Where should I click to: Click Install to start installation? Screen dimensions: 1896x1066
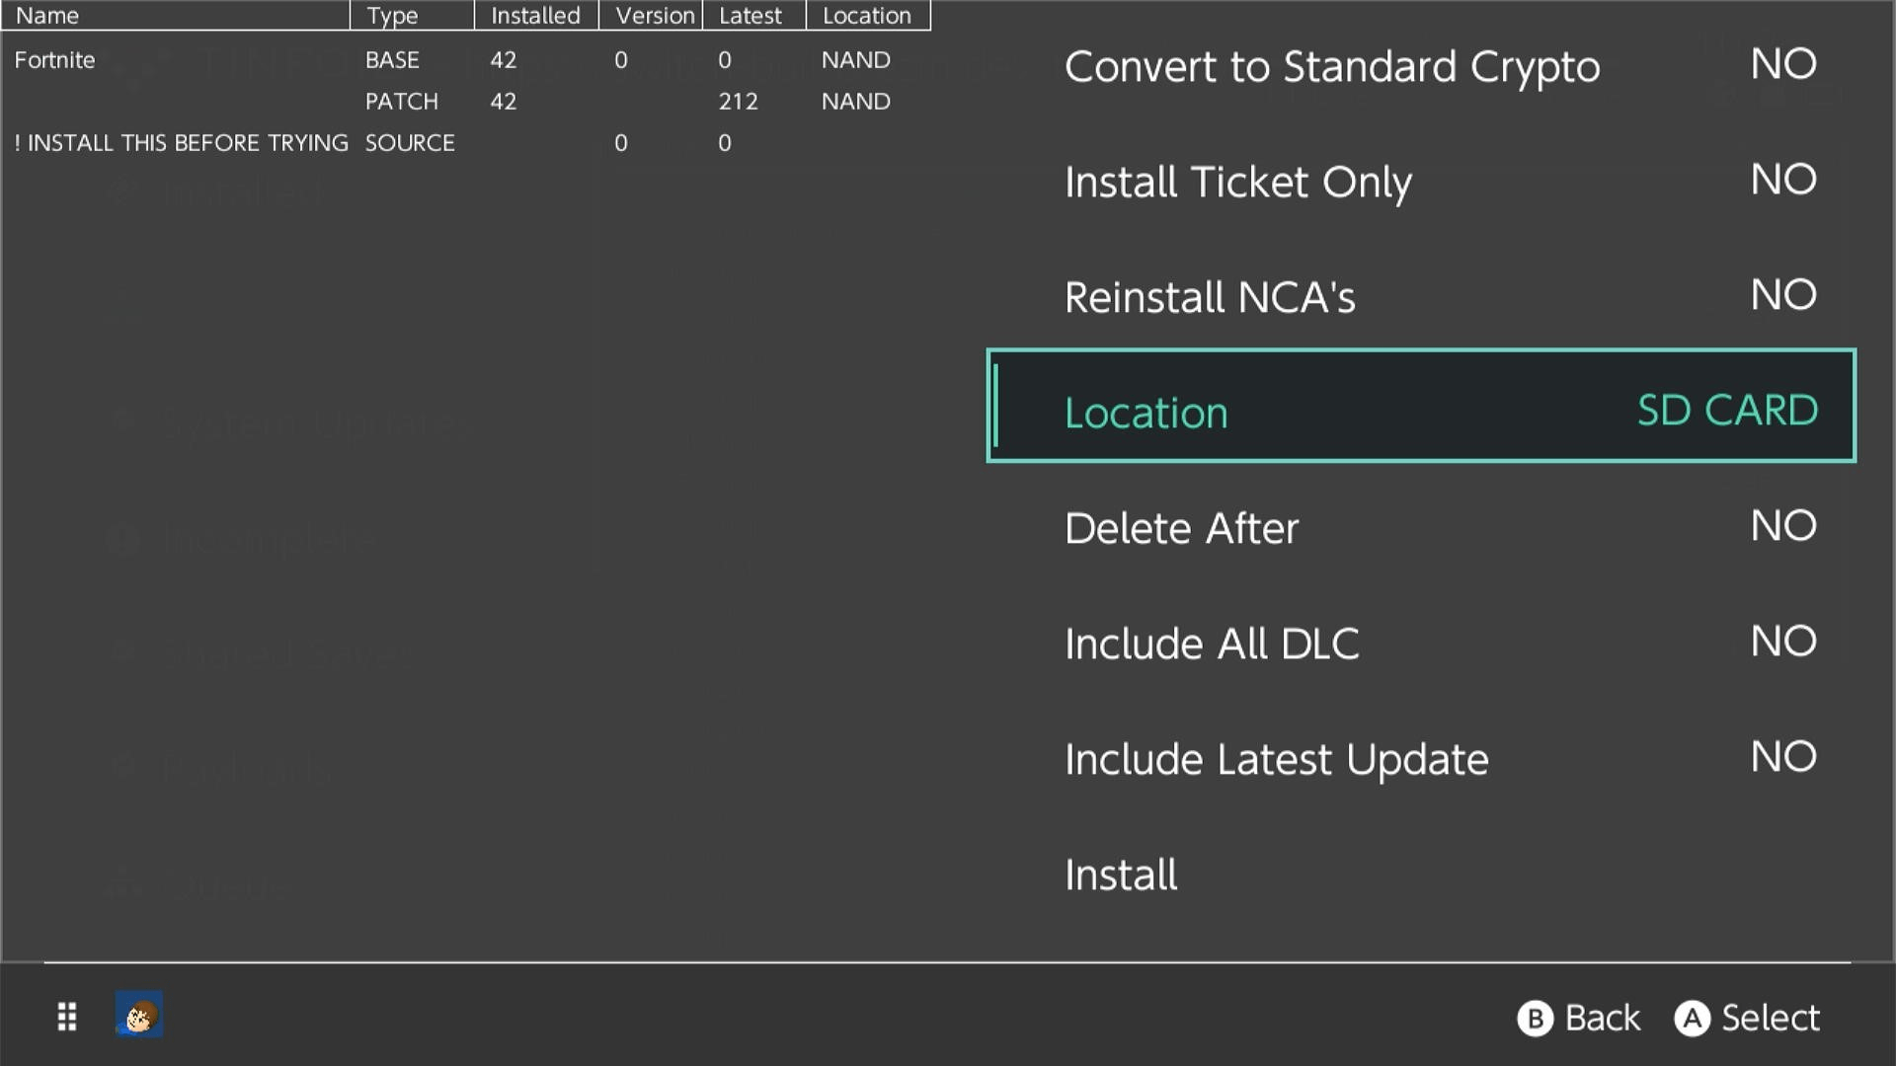coord(1120,874)
